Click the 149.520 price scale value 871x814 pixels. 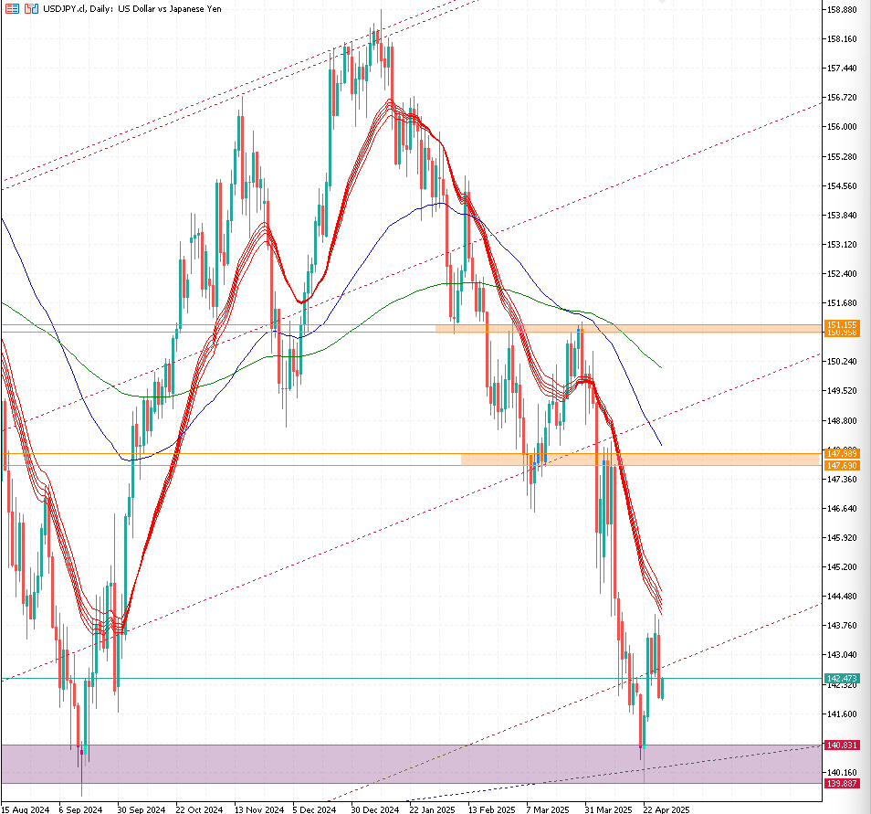842,391
